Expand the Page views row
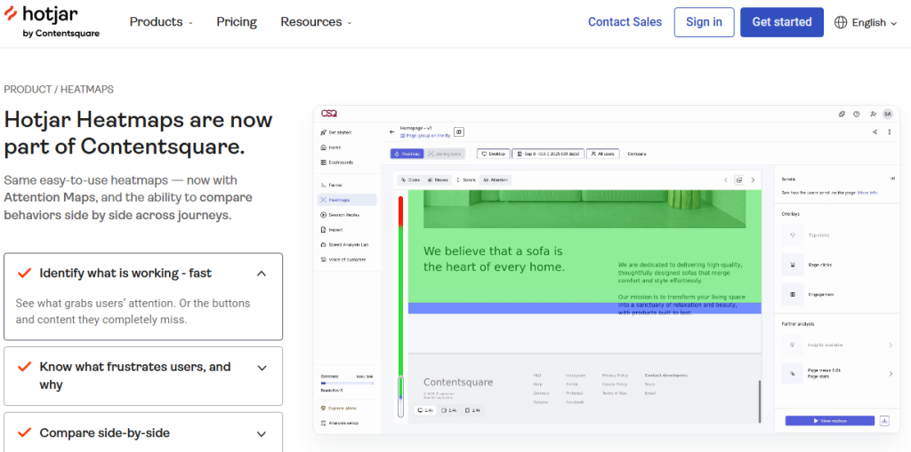 837,374
